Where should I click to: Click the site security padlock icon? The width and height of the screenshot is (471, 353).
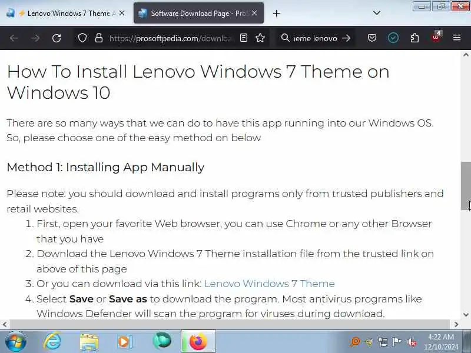[x=99, y=38]
